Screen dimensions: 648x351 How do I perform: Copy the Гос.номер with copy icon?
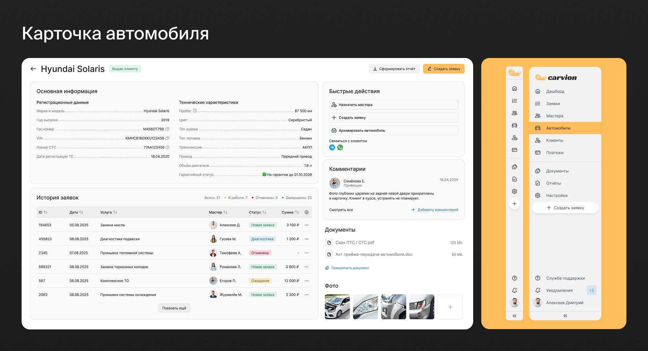coord(167,129)
